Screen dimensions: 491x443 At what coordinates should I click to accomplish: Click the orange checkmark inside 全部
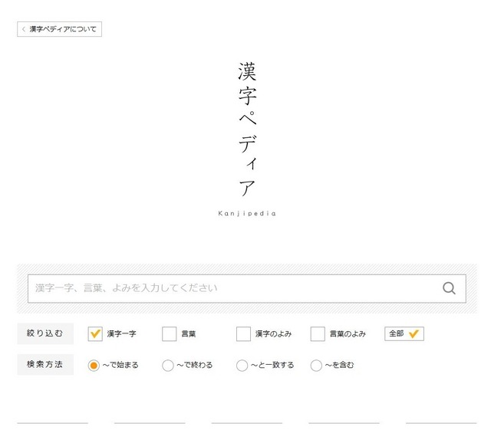414,334
